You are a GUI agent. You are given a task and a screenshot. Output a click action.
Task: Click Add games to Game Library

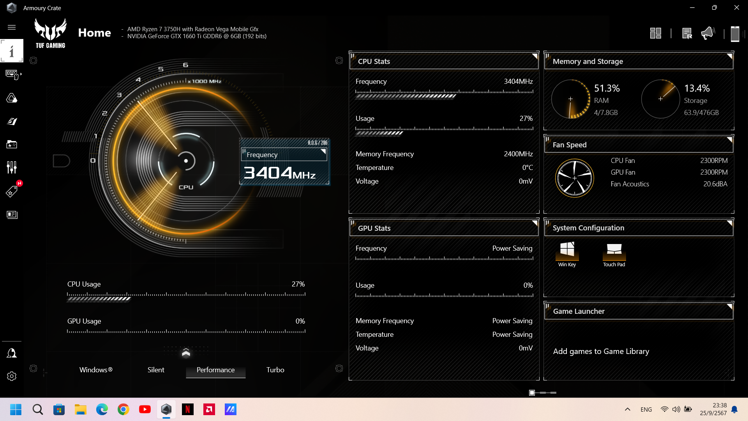coord(601,351)
